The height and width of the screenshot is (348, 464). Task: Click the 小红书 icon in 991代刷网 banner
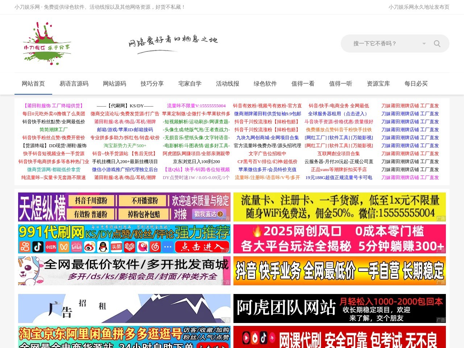click(x=51, y=247)
